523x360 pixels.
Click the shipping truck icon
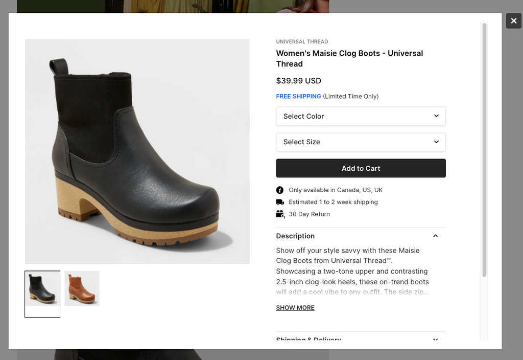[x=280, y=202]
